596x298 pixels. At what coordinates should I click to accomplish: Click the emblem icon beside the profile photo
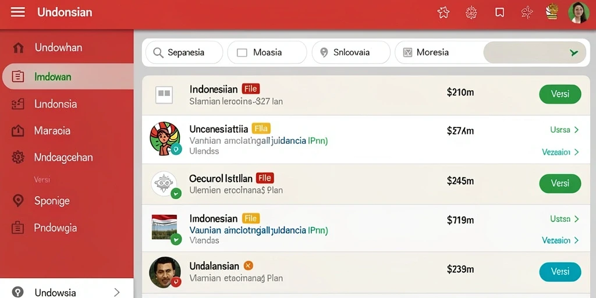click(551, 12)
